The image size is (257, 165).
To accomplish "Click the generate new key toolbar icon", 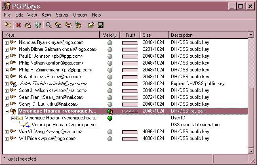I will [x=8, y=25].
